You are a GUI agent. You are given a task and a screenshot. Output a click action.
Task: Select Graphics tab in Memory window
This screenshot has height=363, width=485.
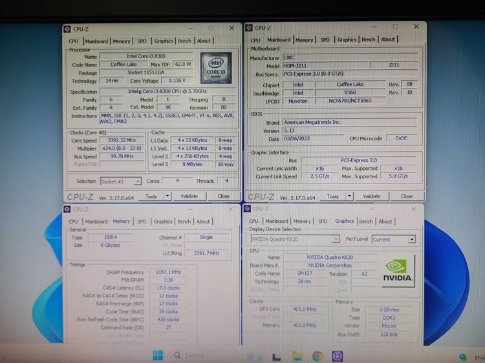click(x=163, y=222)
